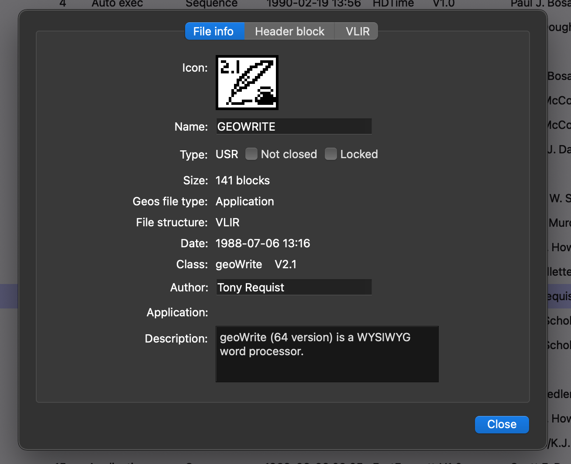Click 1990-02-19 13:56 date in background list

tap(314, 3)
